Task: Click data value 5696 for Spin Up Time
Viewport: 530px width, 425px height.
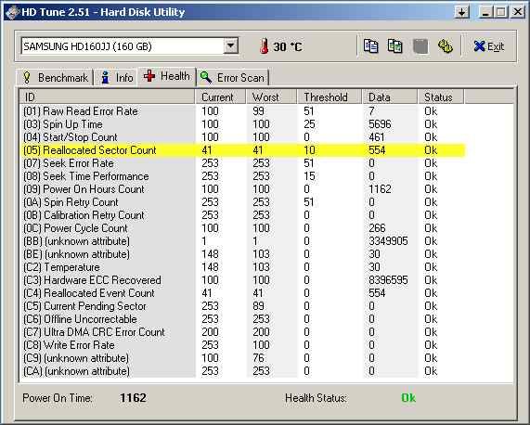Action: point(380,124)
